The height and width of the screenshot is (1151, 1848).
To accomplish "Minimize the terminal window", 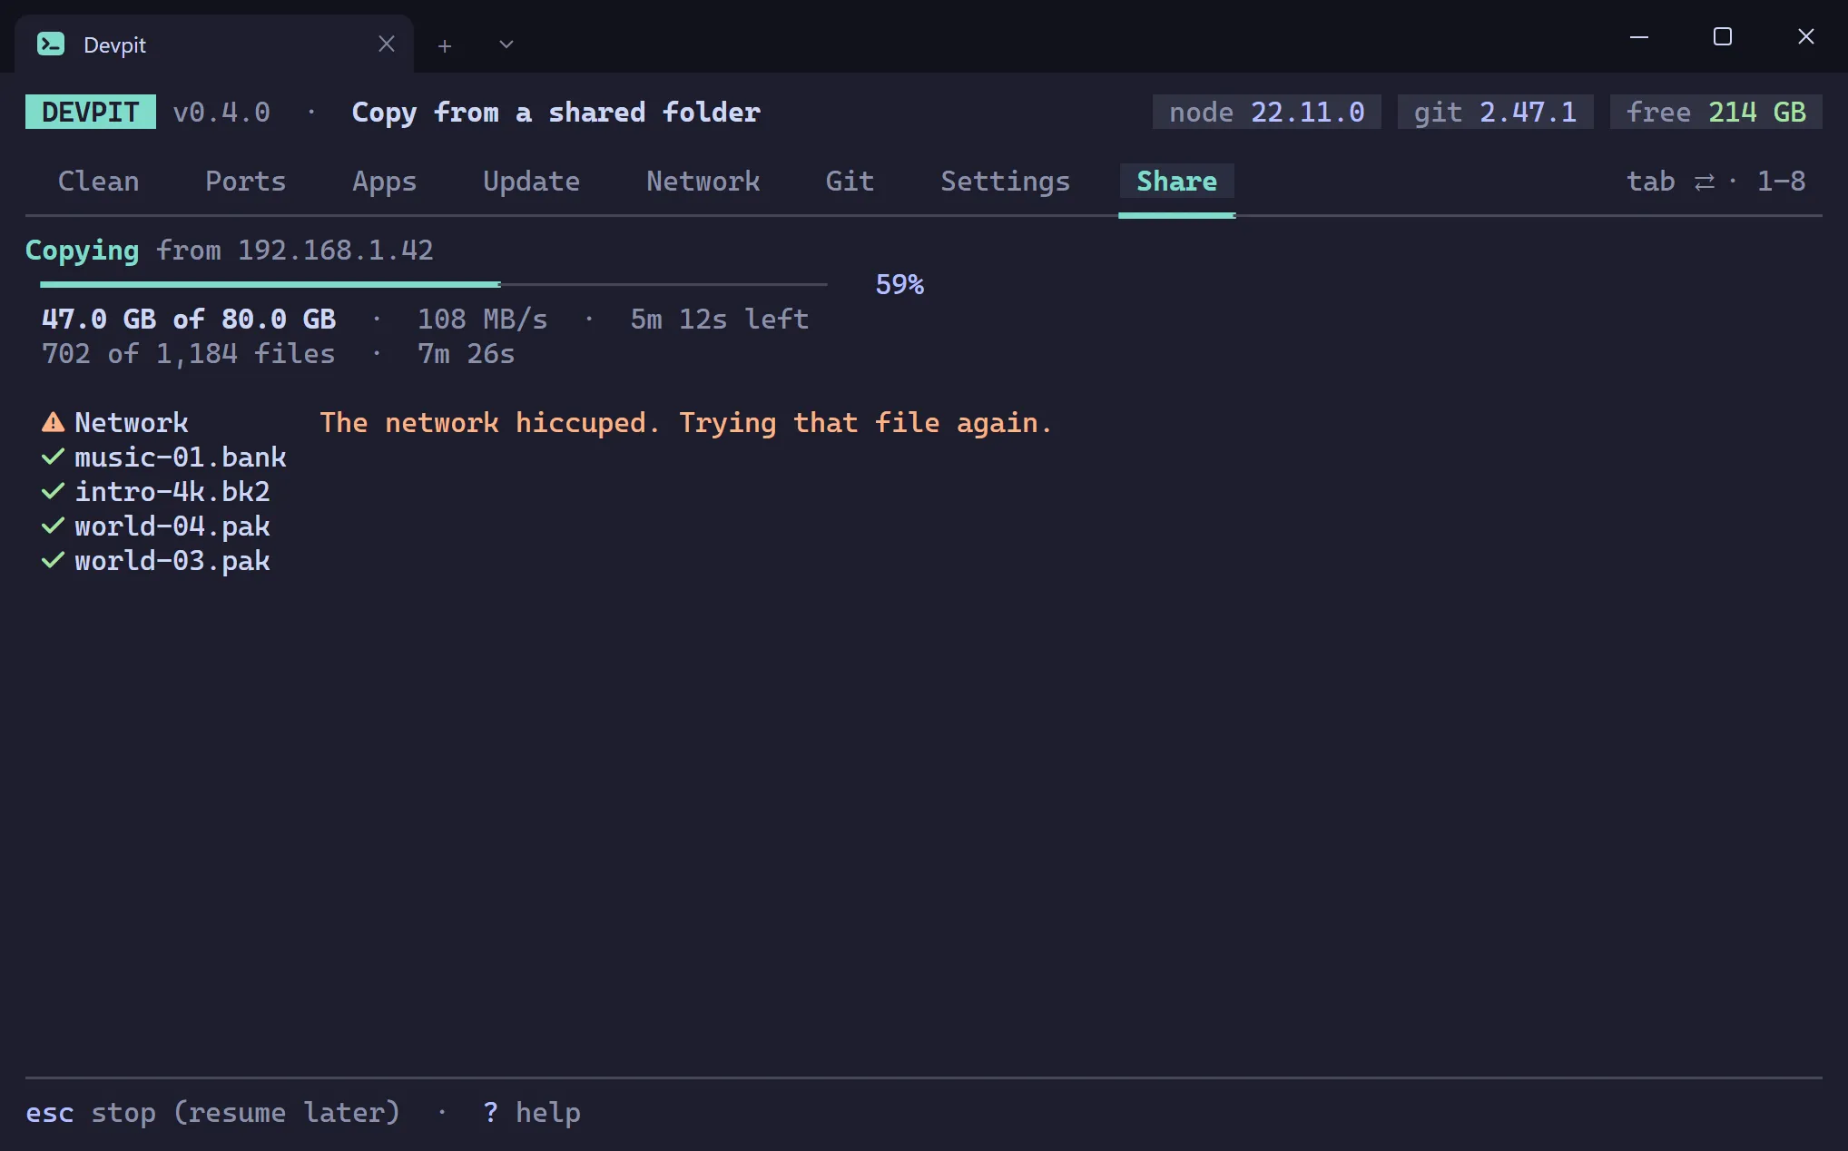I will coord(1639,37).
